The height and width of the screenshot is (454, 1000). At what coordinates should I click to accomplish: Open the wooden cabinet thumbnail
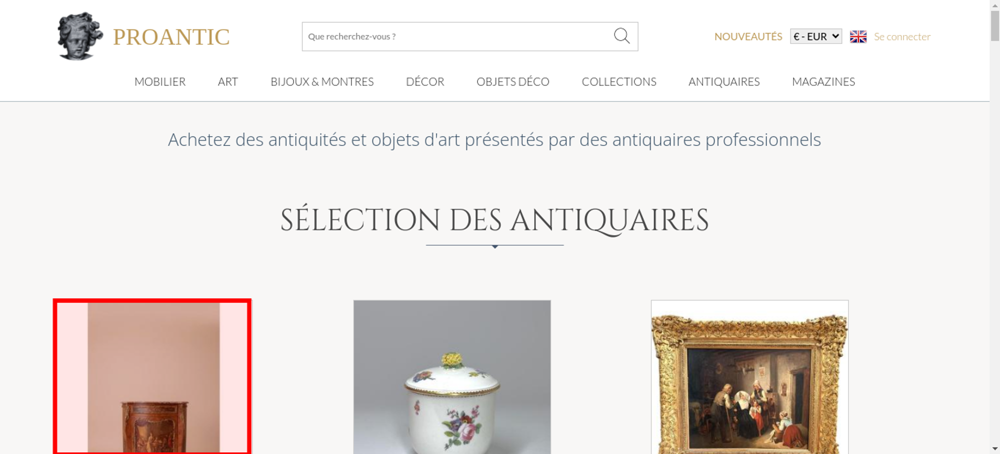(152, 377)
